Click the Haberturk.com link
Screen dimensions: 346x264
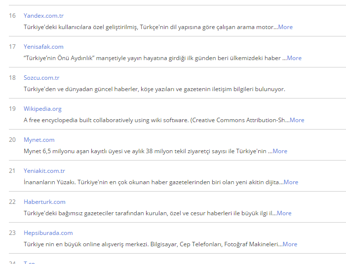(x=44, y=202)
